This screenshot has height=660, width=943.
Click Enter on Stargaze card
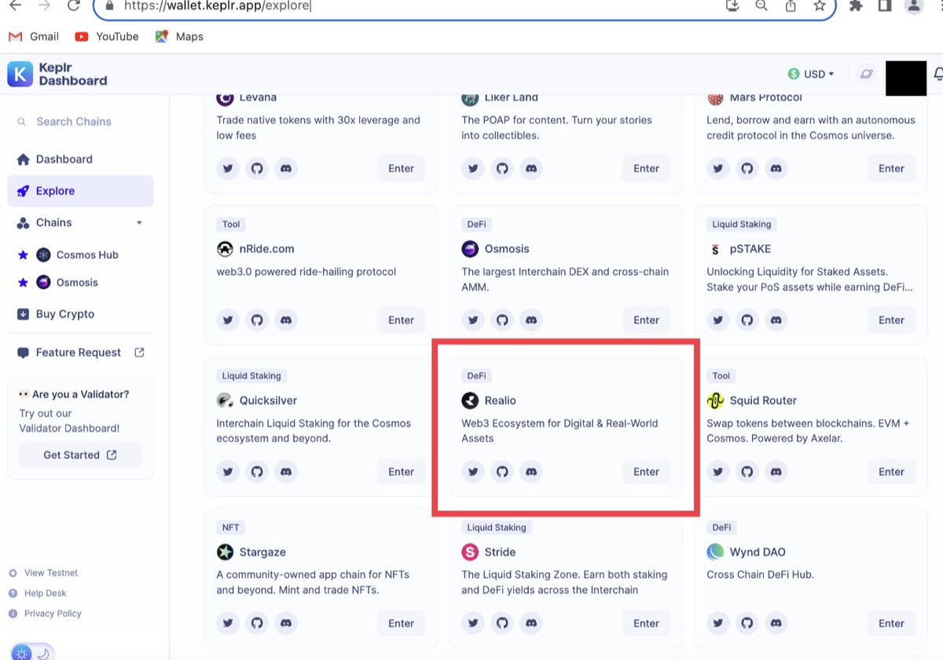[401, 623]
